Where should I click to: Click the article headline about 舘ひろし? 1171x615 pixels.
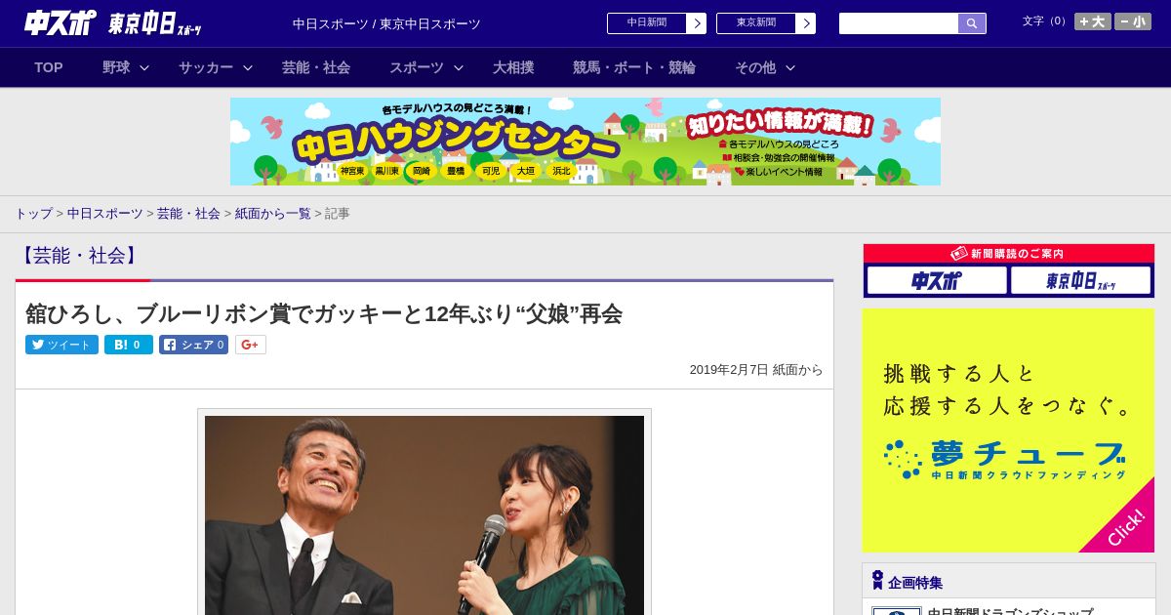(x=324, y=313)
